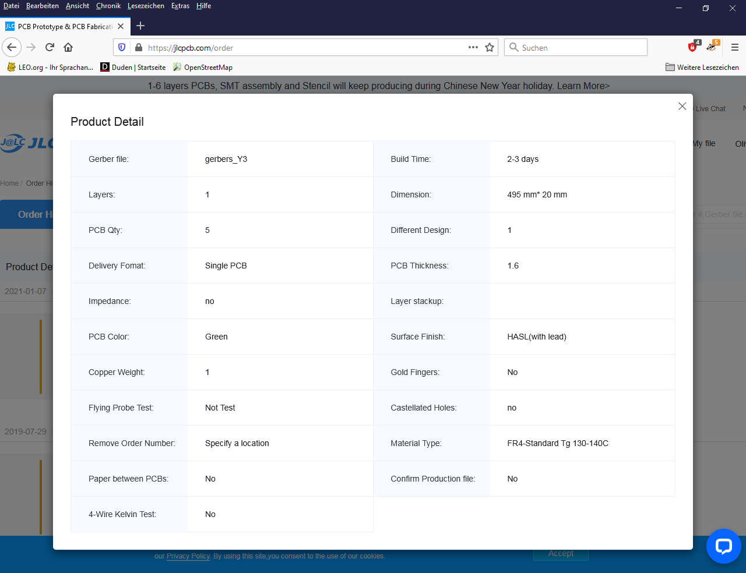The width and height of the screenshot is (746, 573).
Task: Open the Datei menu
Action: 11,6
